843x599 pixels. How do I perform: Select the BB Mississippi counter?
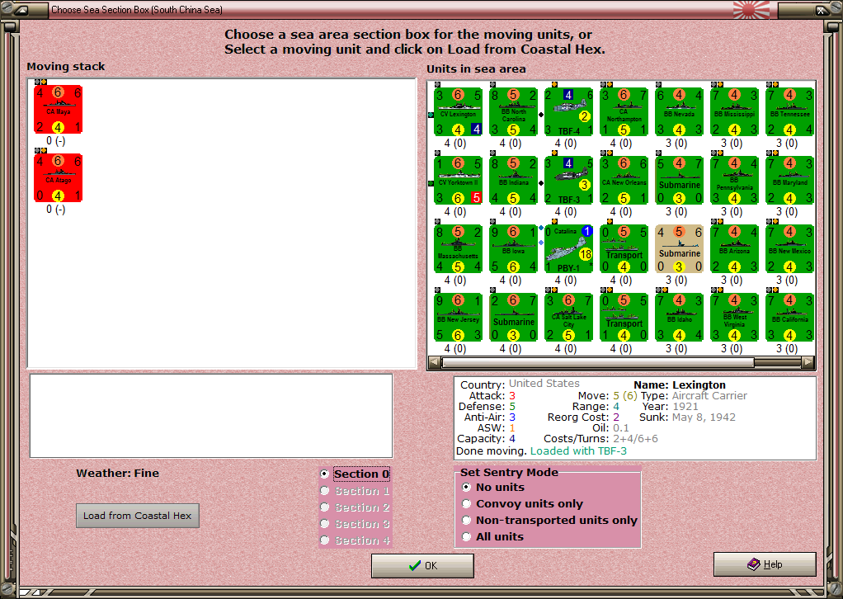coord(734,112)
